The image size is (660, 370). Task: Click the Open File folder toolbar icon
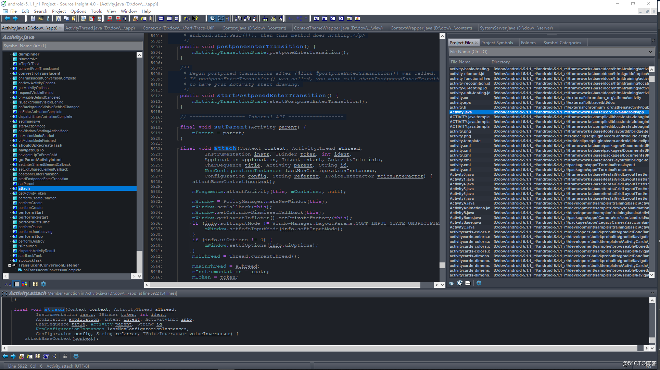41,18
